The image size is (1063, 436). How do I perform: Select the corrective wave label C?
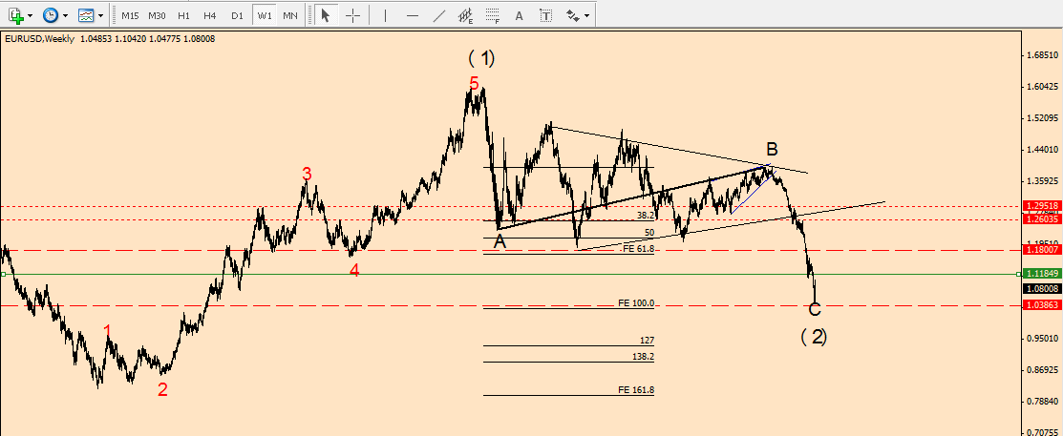pyautogui.click(x=815, y=309)
